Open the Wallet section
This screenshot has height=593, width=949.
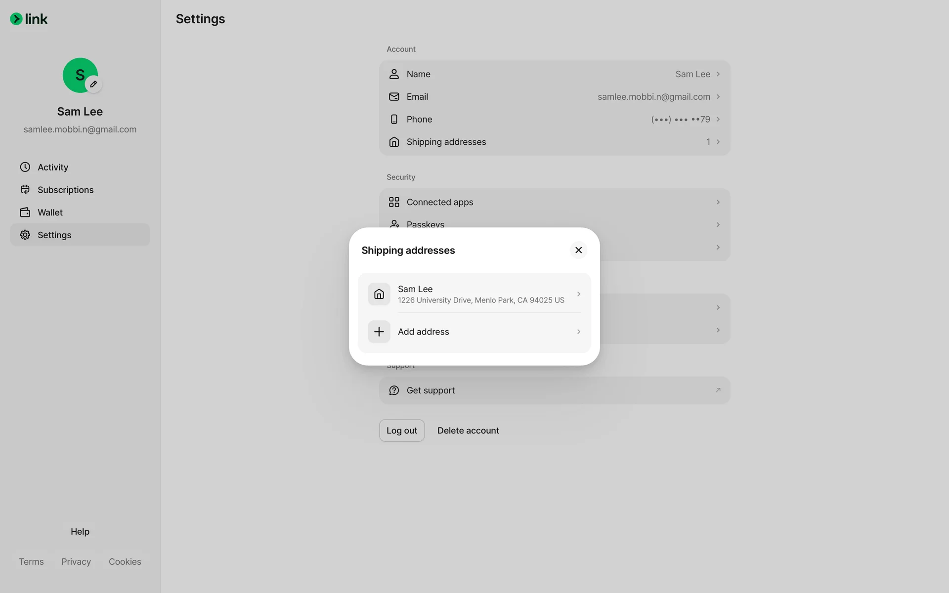[49, 212]
